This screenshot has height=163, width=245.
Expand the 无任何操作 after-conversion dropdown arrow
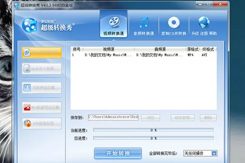(214, 153)
